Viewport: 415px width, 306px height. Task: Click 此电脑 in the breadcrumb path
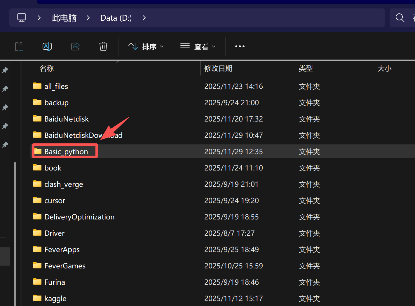pyautogui.click(x=64, y=18)
